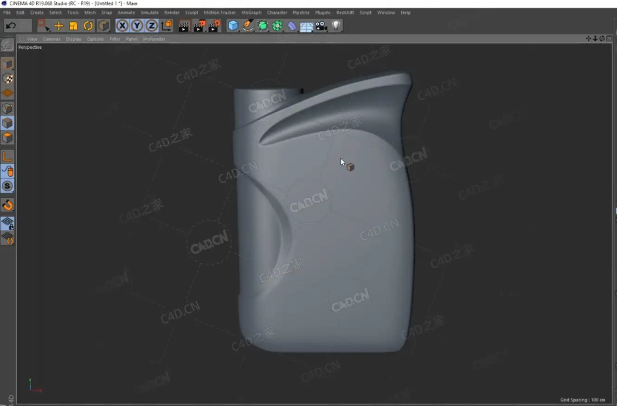
Task: Switch to Edges mode
Action: 7,123
